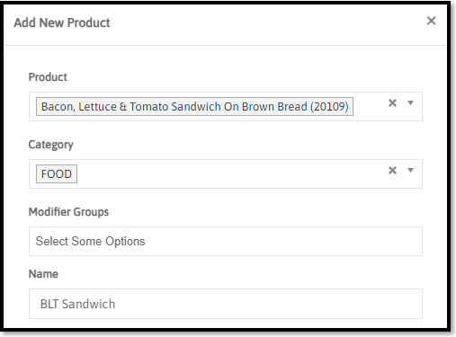Viewport: 456px width, 337px height.
Task: Click the word Sandwich in Name field
Action: point(88,304)
